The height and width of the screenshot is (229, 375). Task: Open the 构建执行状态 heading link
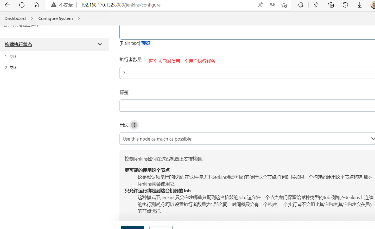point(18,44)
